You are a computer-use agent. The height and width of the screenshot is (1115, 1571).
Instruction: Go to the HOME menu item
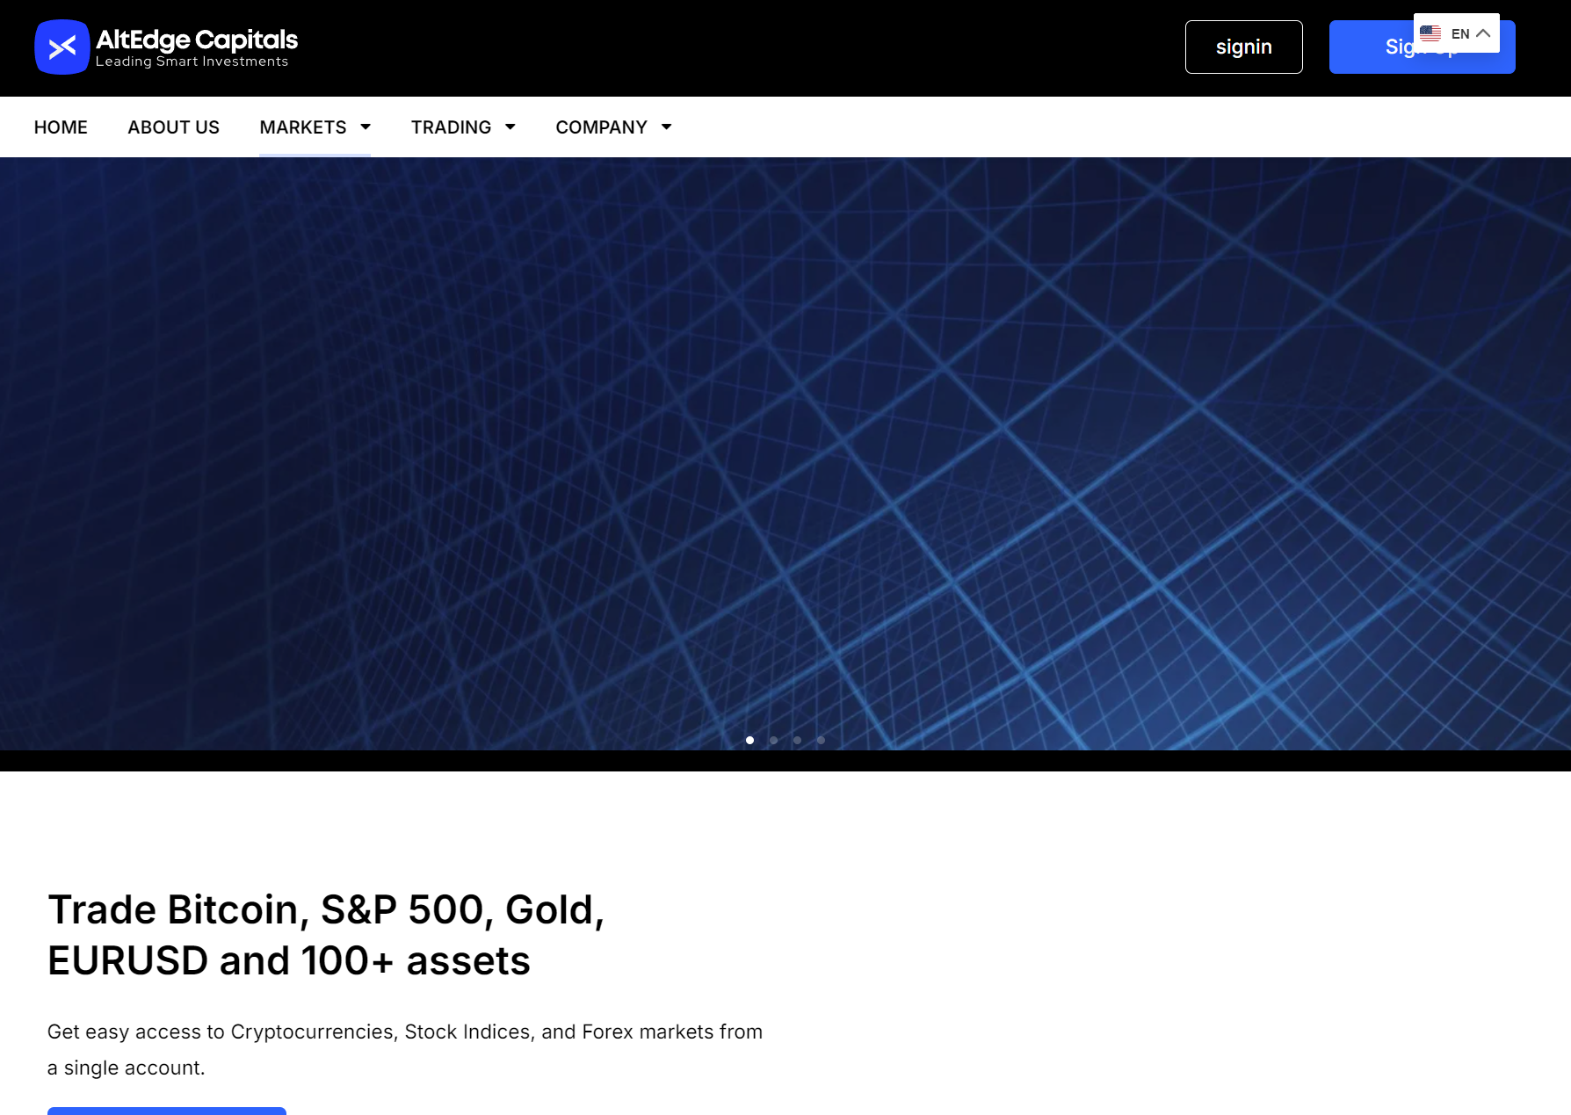pyautogui.click(x=61, y=127)
